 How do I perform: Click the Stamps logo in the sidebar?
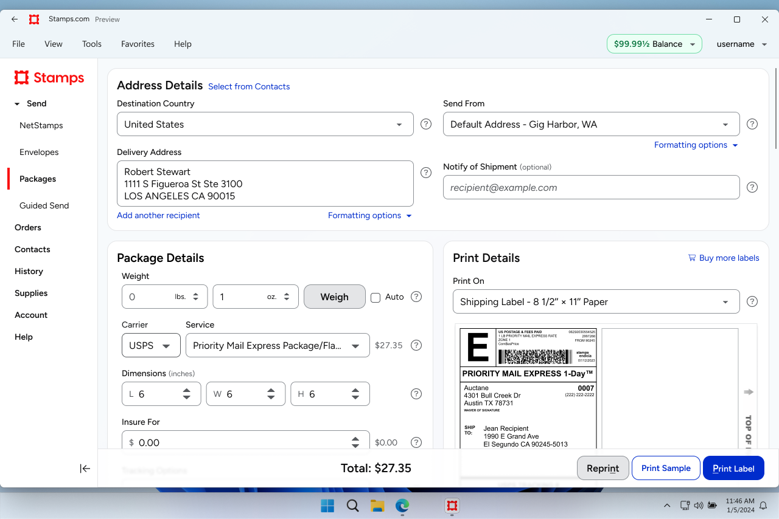pyautogui.click(x=49, y=78)
